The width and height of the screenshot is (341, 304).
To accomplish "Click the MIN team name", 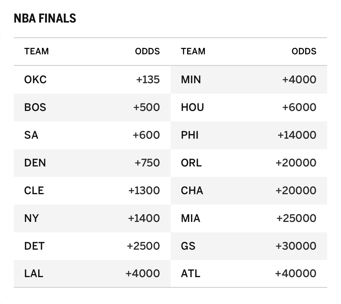I will click(191, 79).
